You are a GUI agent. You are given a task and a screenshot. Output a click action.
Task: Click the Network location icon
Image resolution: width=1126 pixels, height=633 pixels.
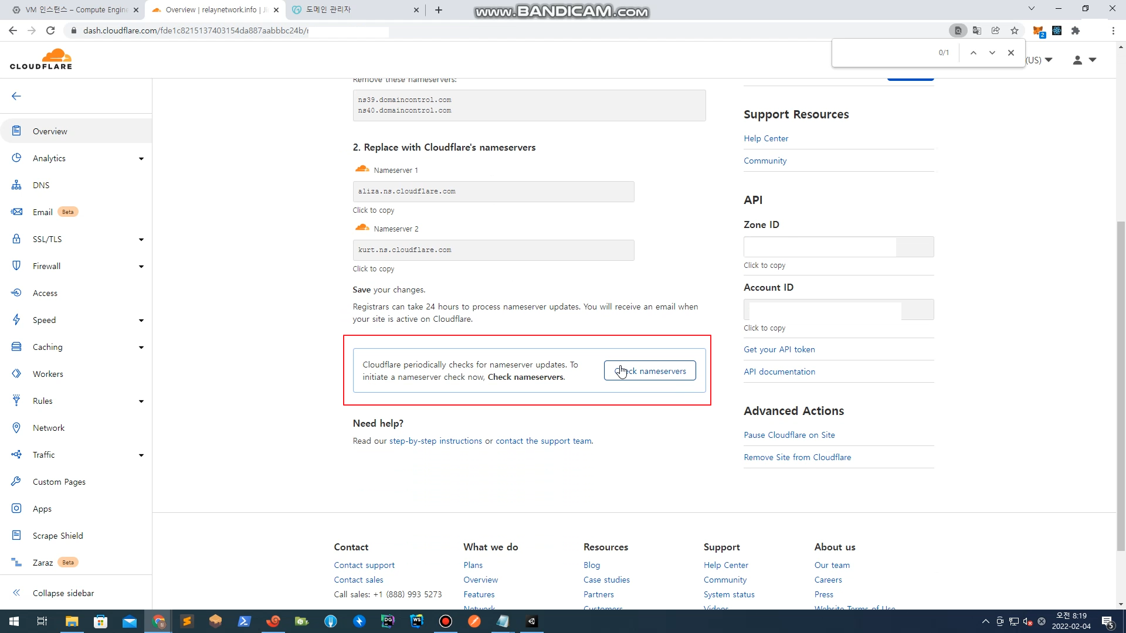(x=16, y=428)
